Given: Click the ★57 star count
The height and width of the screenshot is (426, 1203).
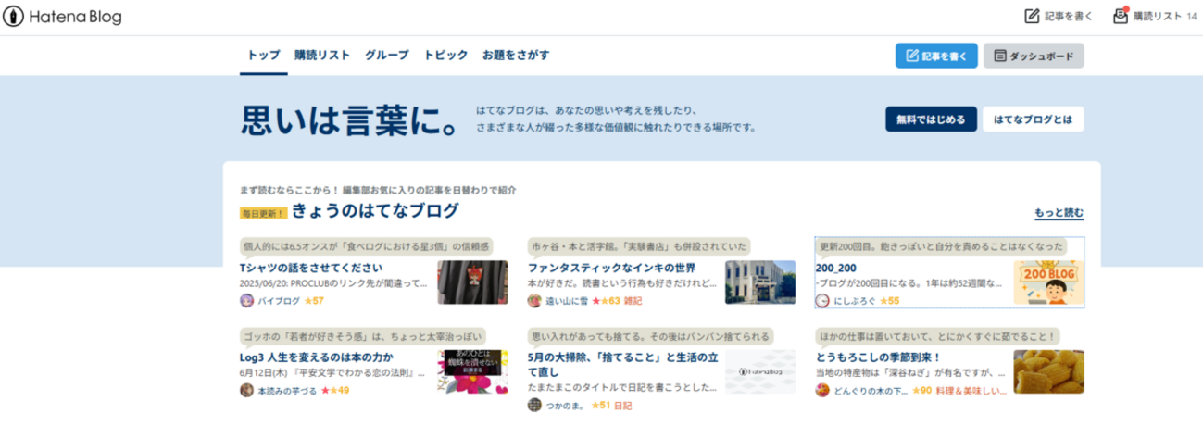Looking at the screenshot, I should tap(314, 301).
